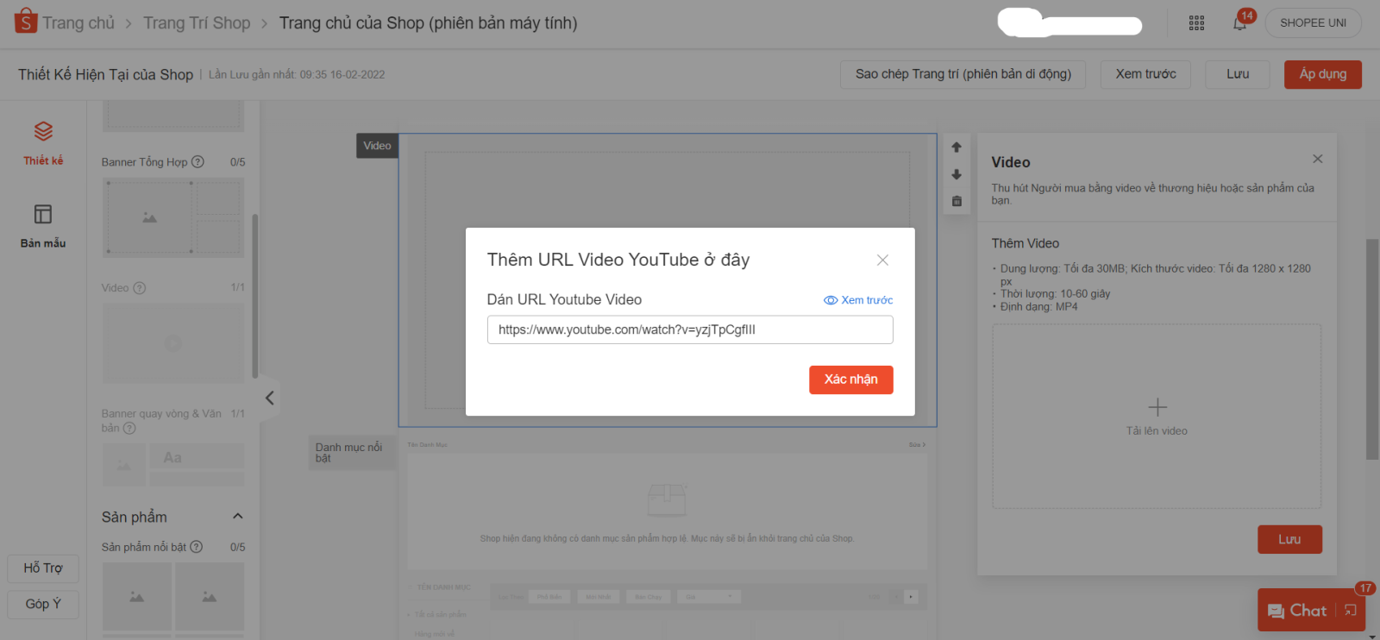This screenshot has width=1380, height=640.
Task: Click the YouTube URL input field
Action: point(689,329)
